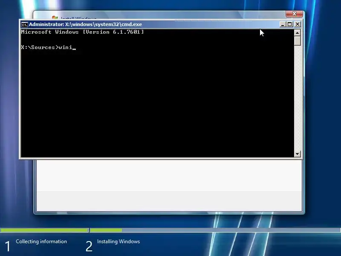The width and height of the screenshot is (341, 256).
Task: Click the step number 1
Action: tap(7, 246)
